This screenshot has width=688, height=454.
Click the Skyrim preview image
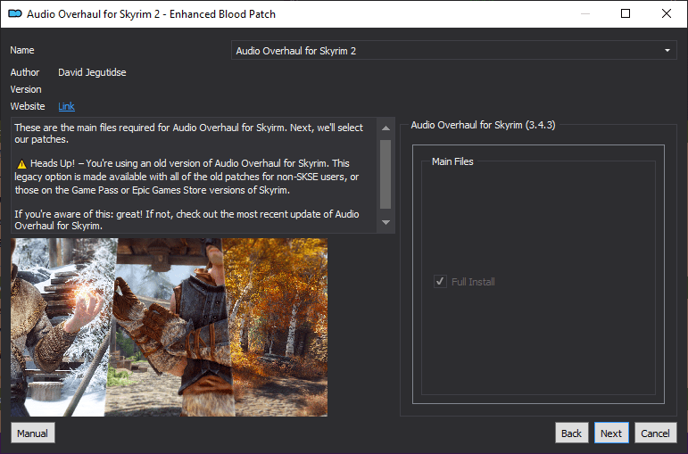coord(169,327)
